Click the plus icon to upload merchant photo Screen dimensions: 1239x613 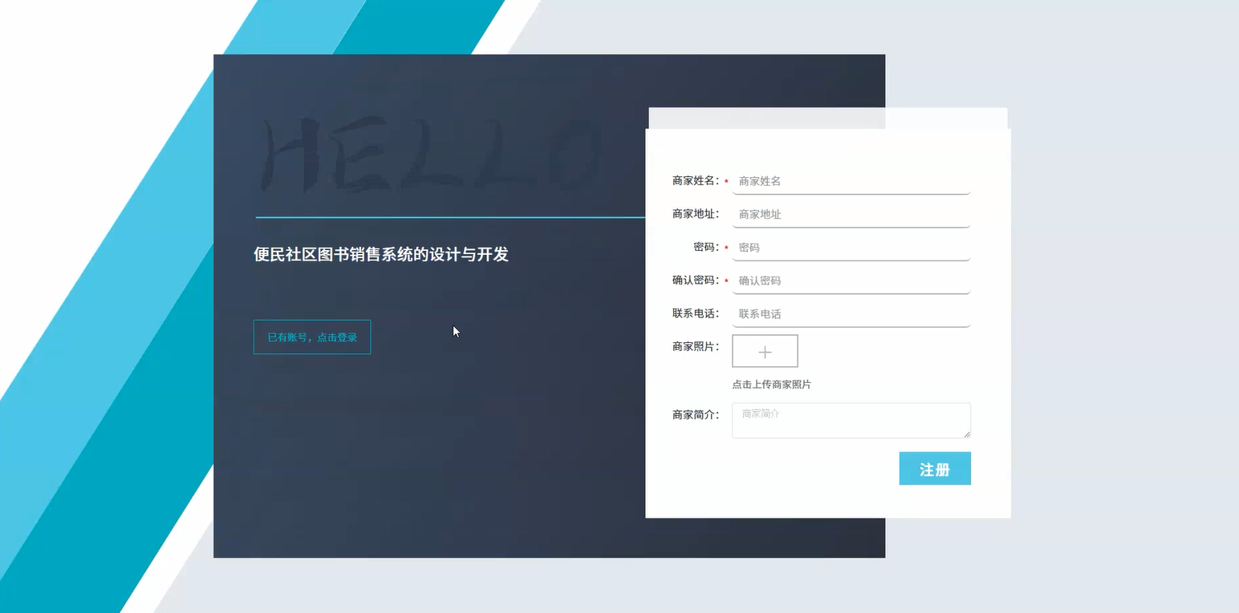click(764, 350)
